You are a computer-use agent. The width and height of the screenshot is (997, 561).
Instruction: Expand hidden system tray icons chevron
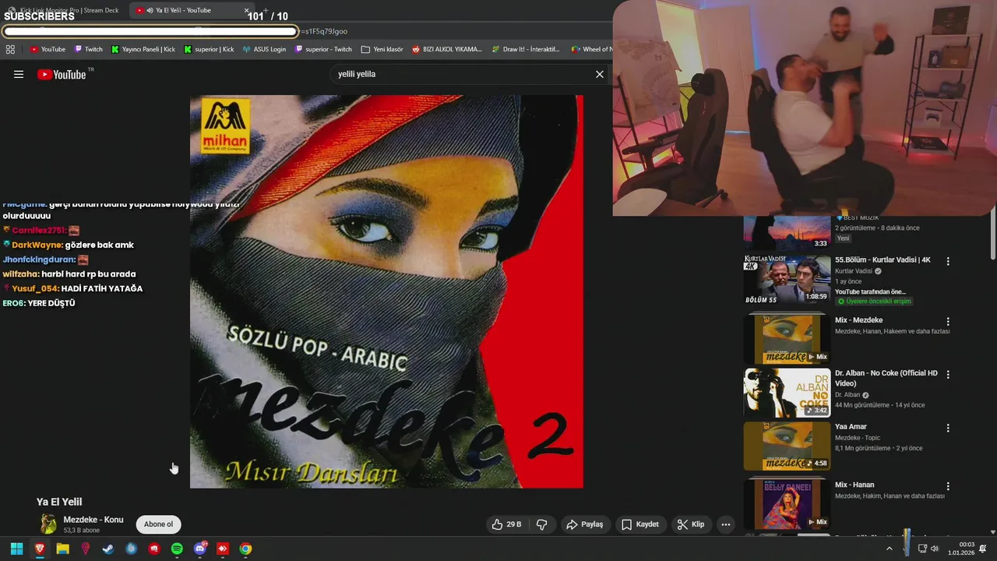point(889,549)
